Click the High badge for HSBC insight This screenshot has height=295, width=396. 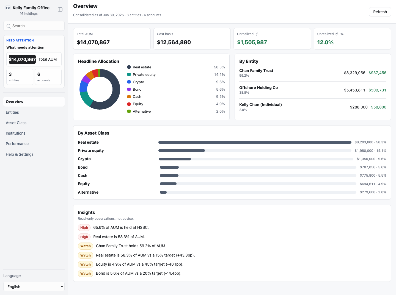pyautogui.click(x=84, y=228)
